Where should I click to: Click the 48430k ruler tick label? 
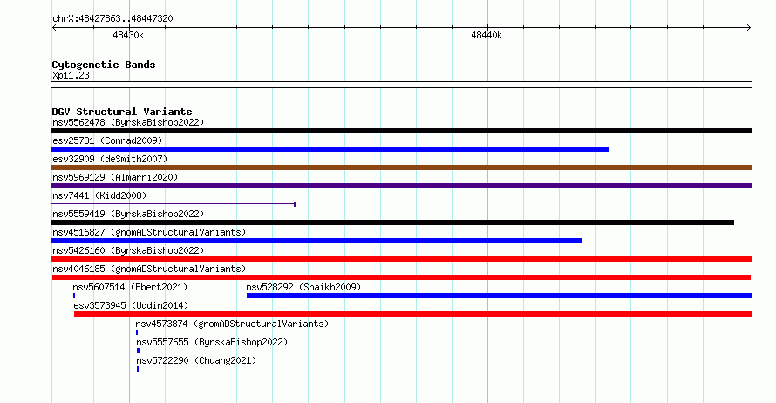tap(128, 35)
